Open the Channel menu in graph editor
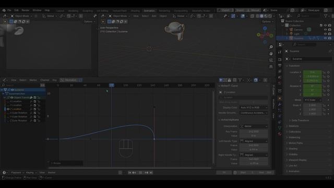The image size is (334, 188). pos(44,80)
